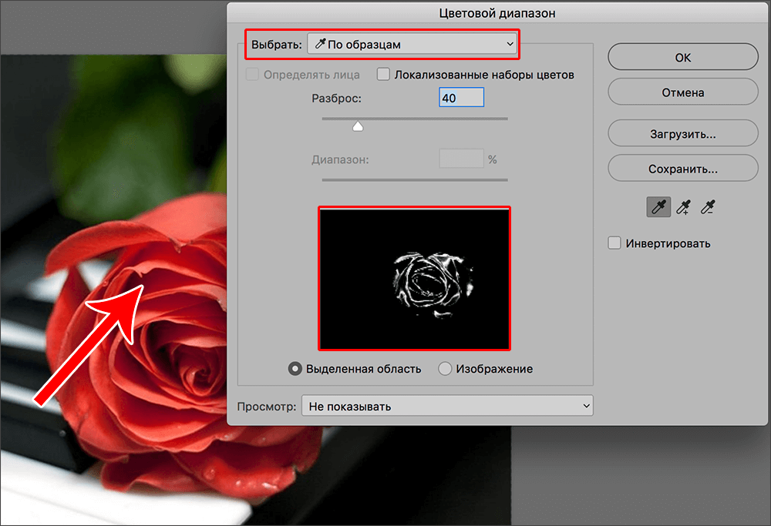Select the Subtract from Sample eyedropper
Screen dimensions: 771x526
708,206
